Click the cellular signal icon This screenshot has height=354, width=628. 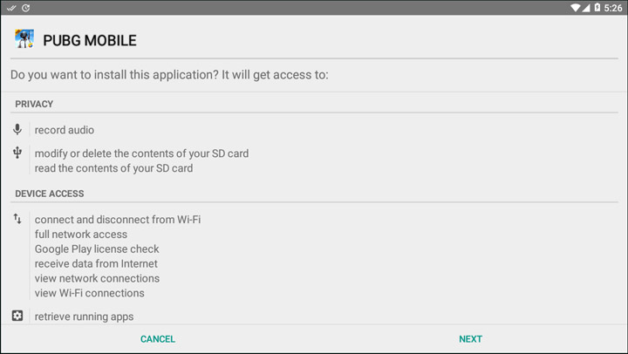[586, 8]
